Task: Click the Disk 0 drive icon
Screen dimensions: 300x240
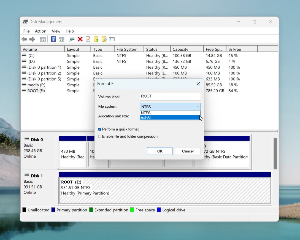Action: [27, 139]
